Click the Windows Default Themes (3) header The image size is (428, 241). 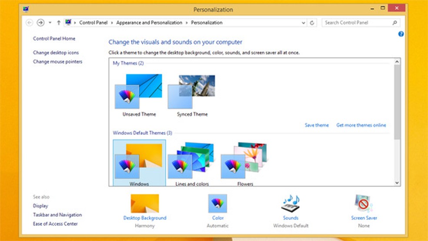[x=142, y=133]
